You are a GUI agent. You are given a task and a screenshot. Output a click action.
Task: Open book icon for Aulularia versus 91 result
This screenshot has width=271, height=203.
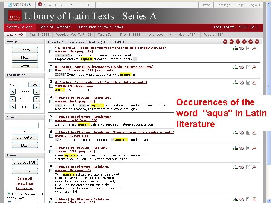pos(242,167)
